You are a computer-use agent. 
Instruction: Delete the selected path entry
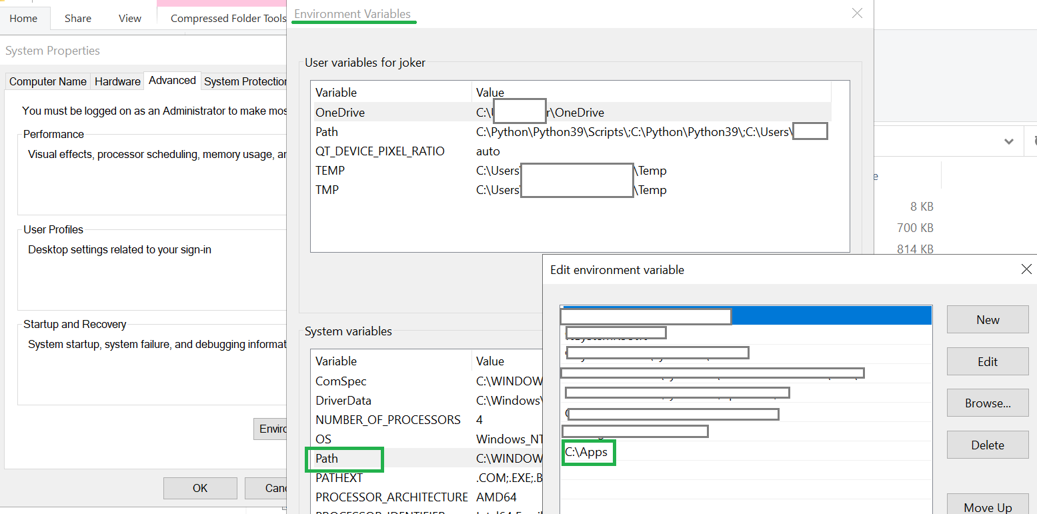(x=987, y=445)
